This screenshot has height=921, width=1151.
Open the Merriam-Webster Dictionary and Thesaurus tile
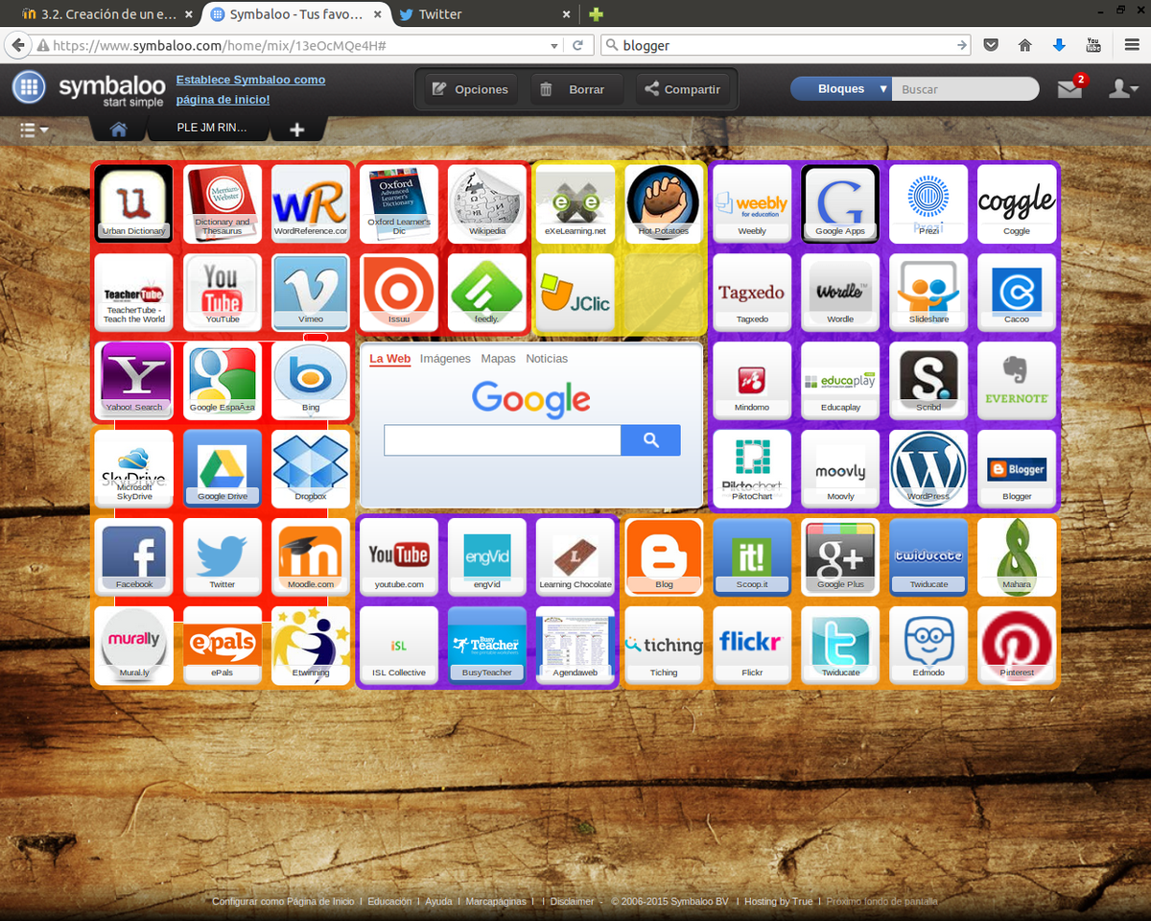(x=223, y=203)
